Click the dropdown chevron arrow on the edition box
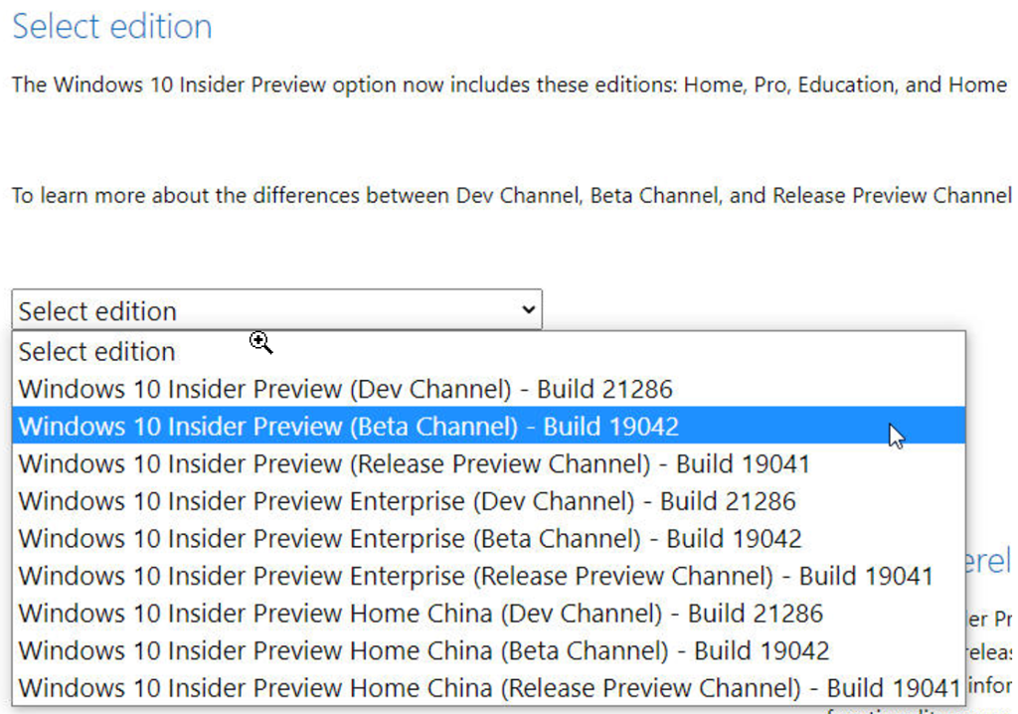Screen dimensions: 1018x714 (528, 310)
